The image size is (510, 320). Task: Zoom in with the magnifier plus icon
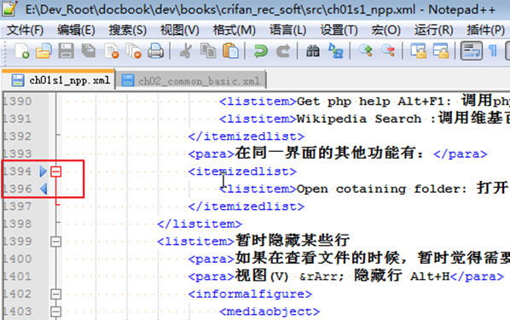click(x=366, y=51)
